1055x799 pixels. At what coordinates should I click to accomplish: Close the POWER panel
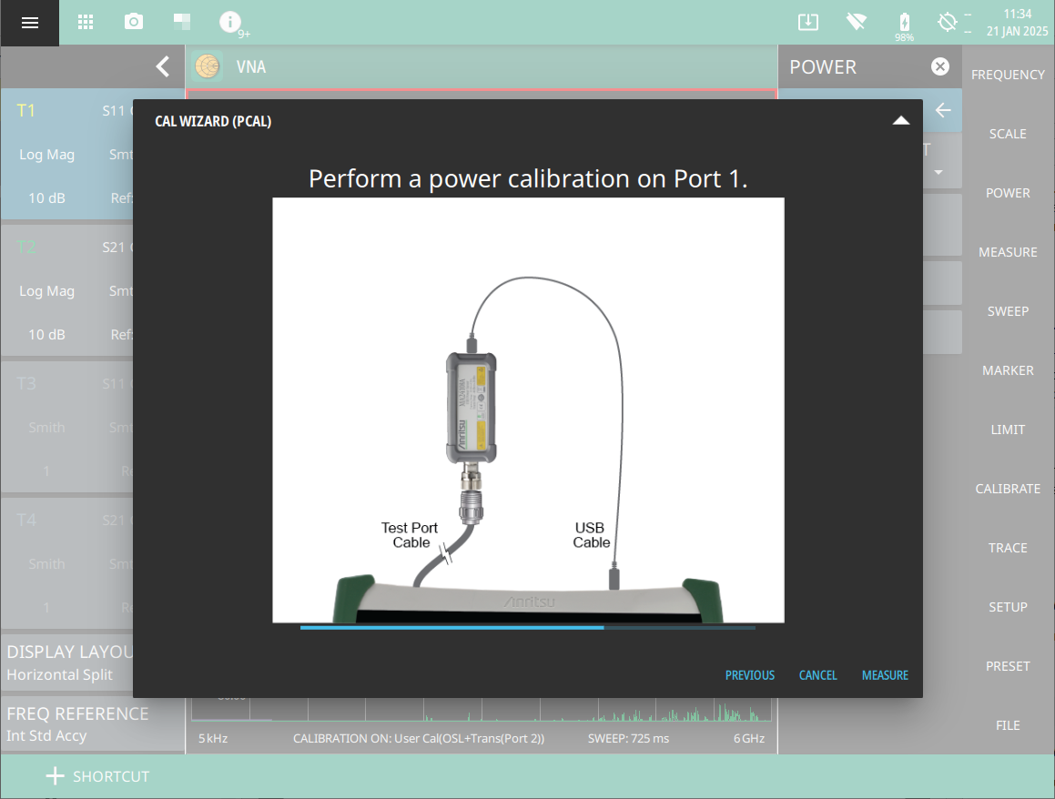click(939, 66)
